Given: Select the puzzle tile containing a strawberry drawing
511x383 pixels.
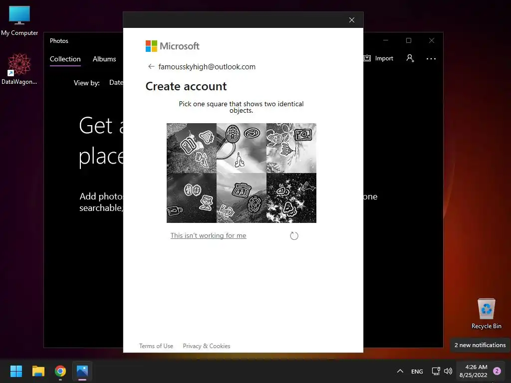Looking at the screenshot, I should (x=192, y=148).
